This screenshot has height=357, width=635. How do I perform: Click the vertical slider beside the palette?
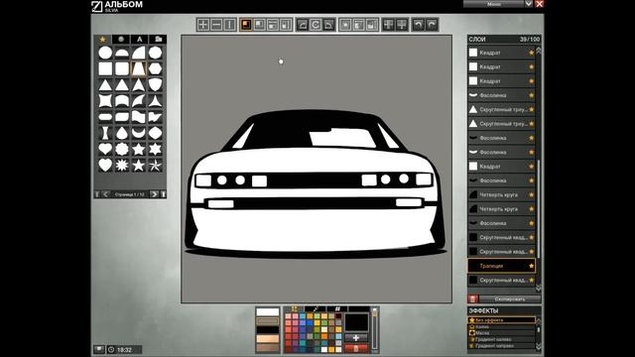pyautogui.click(x=375, y=330)
